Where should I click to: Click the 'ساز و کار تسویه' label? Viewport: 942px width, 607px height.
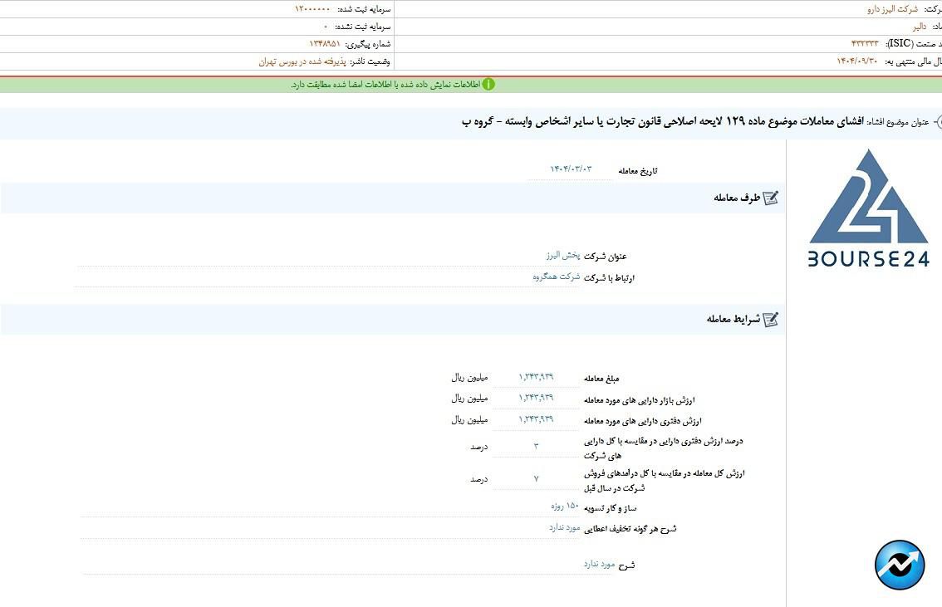point(610,508)
